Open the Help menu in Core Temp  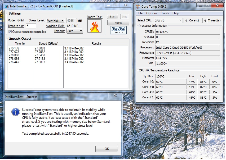tap(176, 13)
